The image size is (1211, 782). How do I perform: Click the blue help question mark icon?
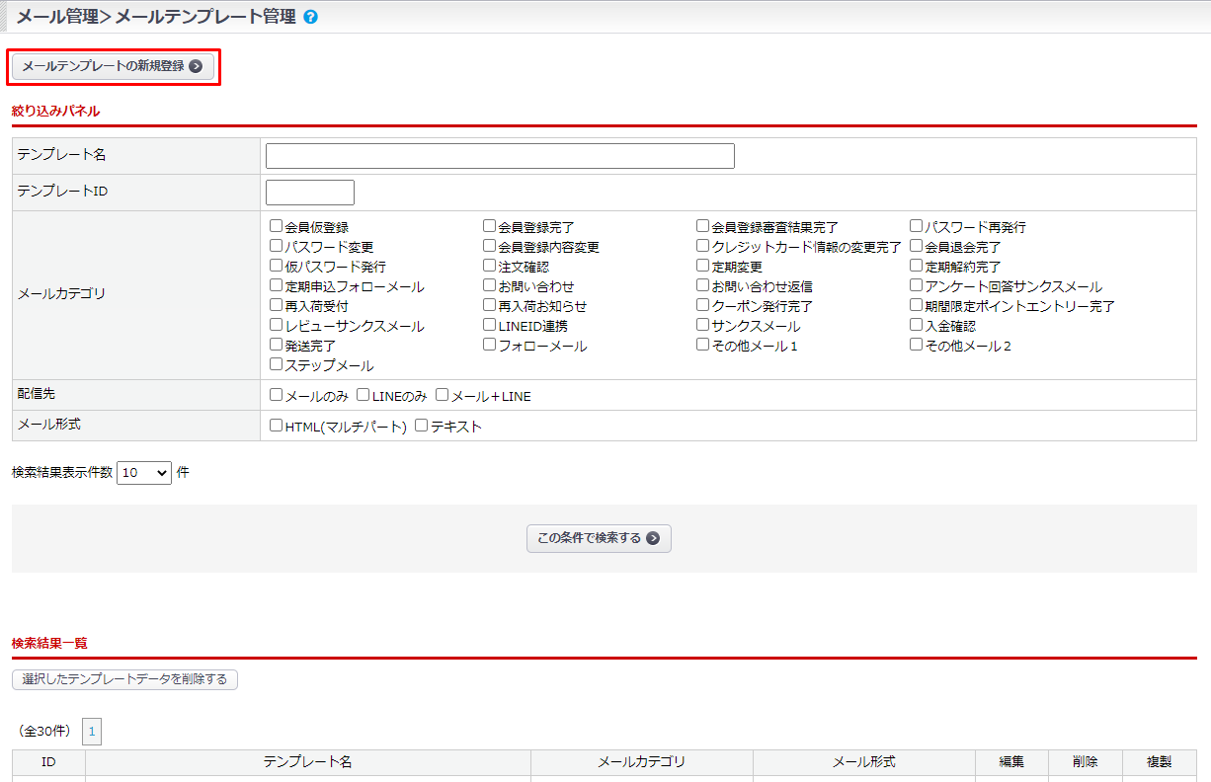point(311,17)
